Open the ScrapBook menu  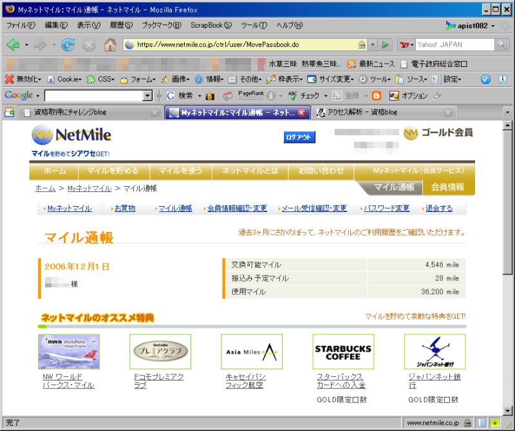click(211, 25)
